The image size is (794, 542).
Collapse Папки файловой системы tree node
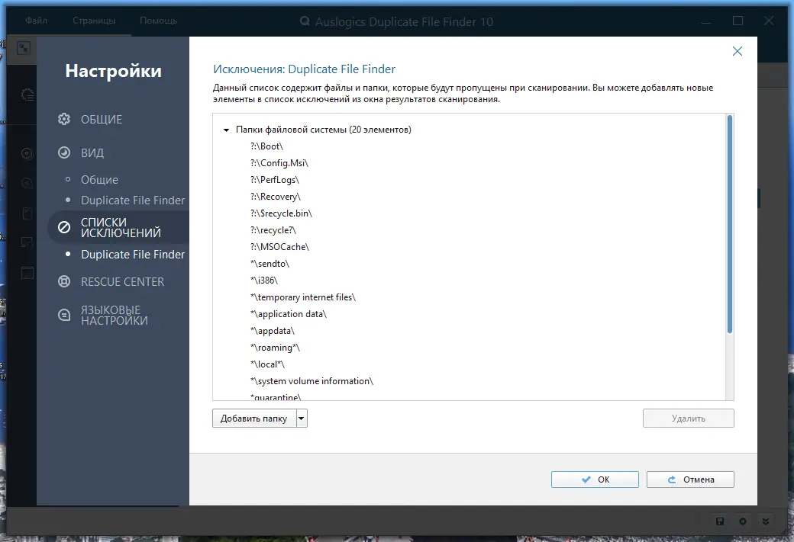[x=226, y=130]
